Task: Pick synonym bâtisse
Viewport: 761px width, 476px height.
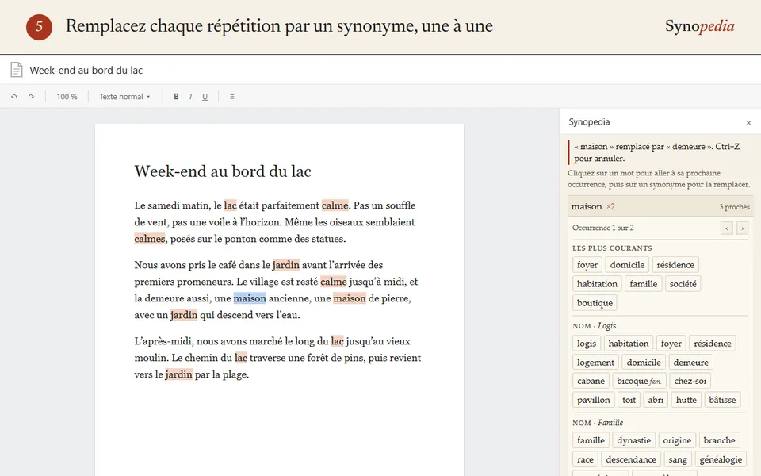Action: (722, 400)
